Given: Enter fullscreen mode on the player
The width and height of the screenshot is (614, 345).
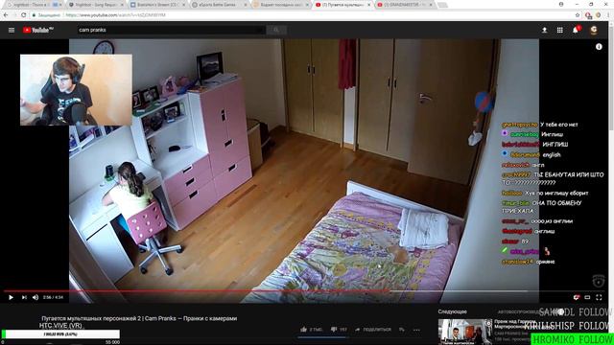Looking at the screenshot, I should click(x=599, y=297).
